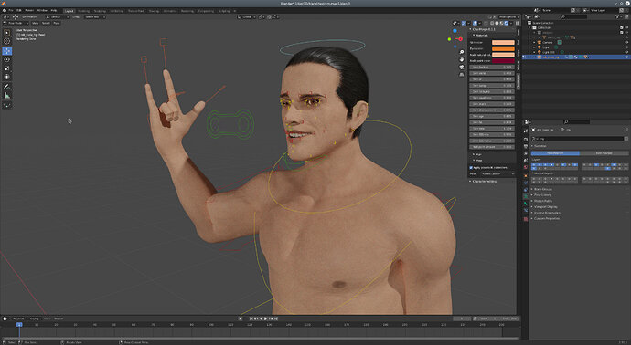Viewport: 631px width, 345px height.
Task: Toggle Apply pose to IK controllers checkbox
Action: click(x=471, y=167)
